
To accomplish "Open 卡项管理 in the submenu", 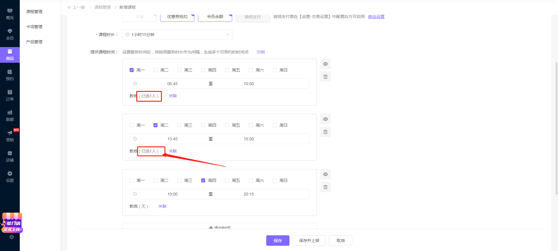I will (x=34, y=27).
